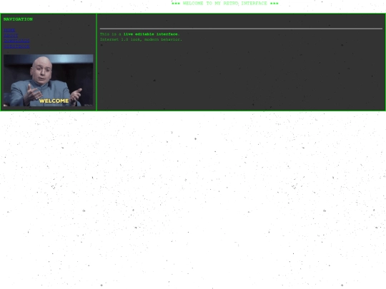Open the ABOUT navigation link
The width and height of the screenshot is (386, 289).
pyautogui.click(x=11, y=36)
